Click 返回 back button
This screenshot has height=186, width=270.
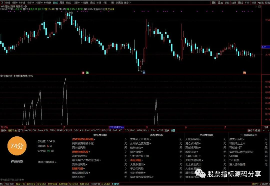pyautogui.click(x=267, y=3)
